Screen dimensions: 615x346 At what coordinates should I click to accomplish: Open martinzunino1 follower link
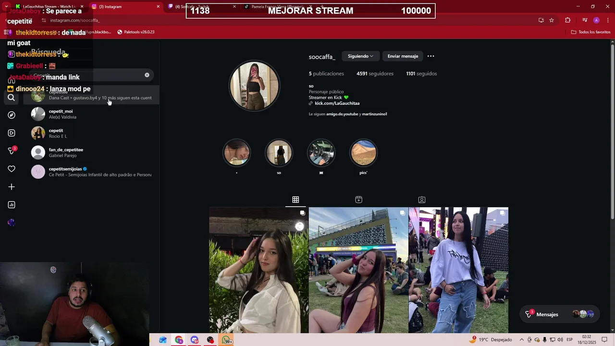pos(374,114)
